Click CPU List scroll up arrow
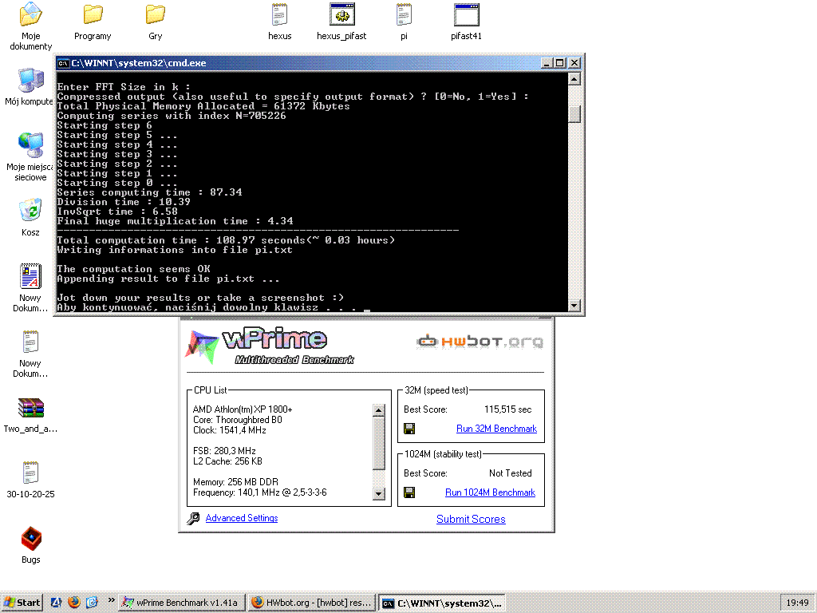The image size is (817, 613). tap(379, 410)
